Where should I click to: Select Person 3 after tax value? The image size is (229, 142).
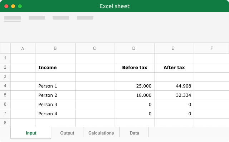pos(174,104)
